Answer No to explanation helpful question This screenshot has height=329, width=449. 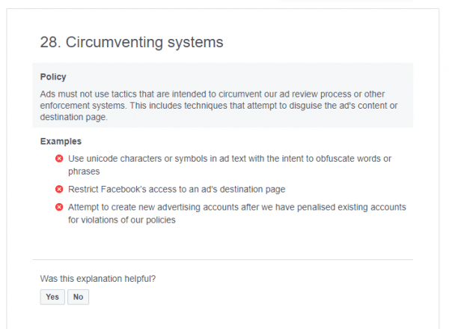click(78, 297)
